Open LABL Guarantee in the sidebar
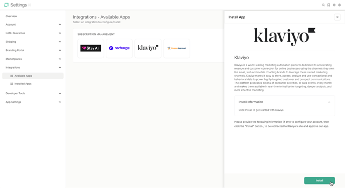Screen dimensions: 345x188 point(16,33)
